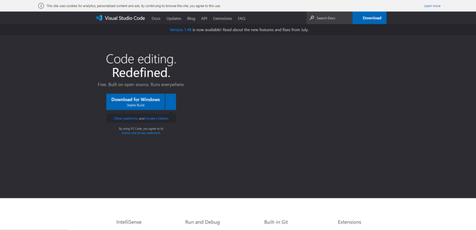Click the IntelliSense feature heading
The image size is (476, 230).
point(129,222)
